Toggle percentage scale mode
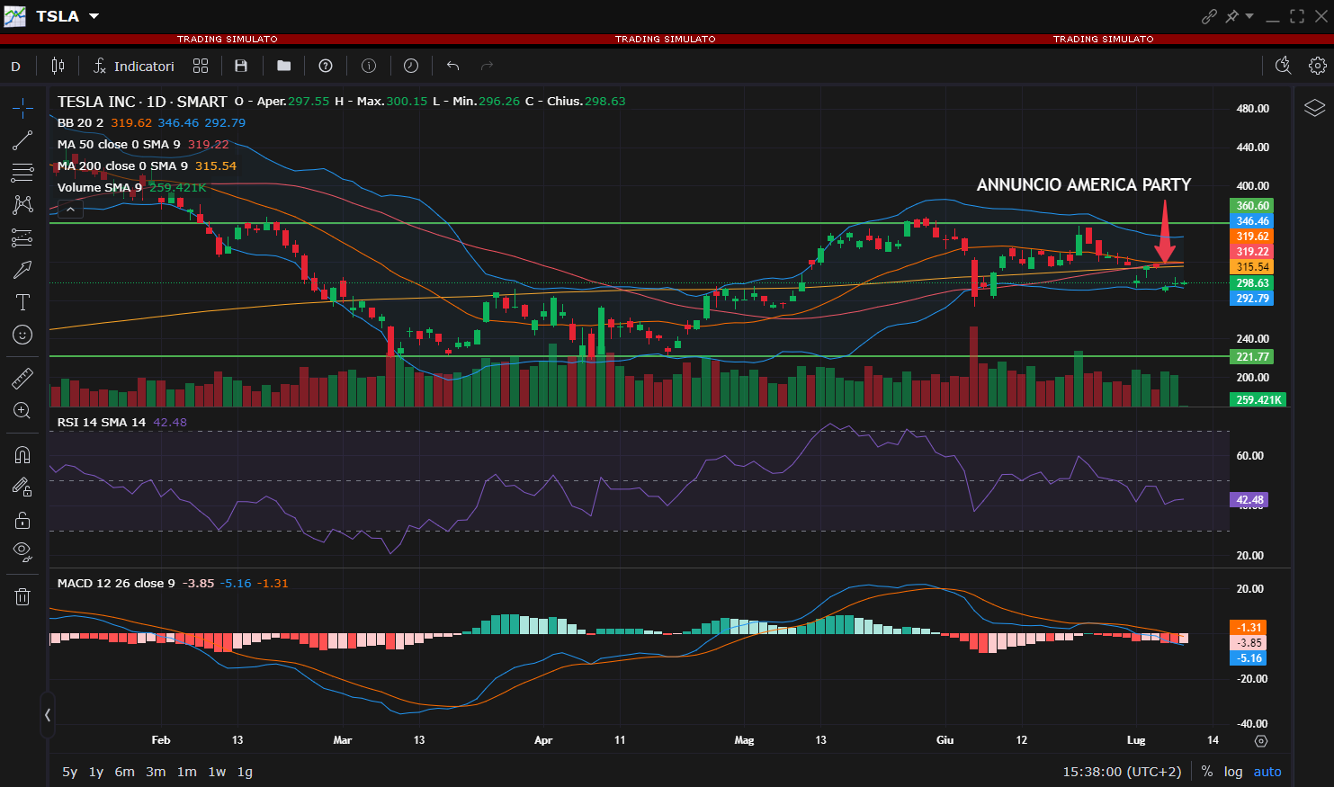 pos(1207,772)
